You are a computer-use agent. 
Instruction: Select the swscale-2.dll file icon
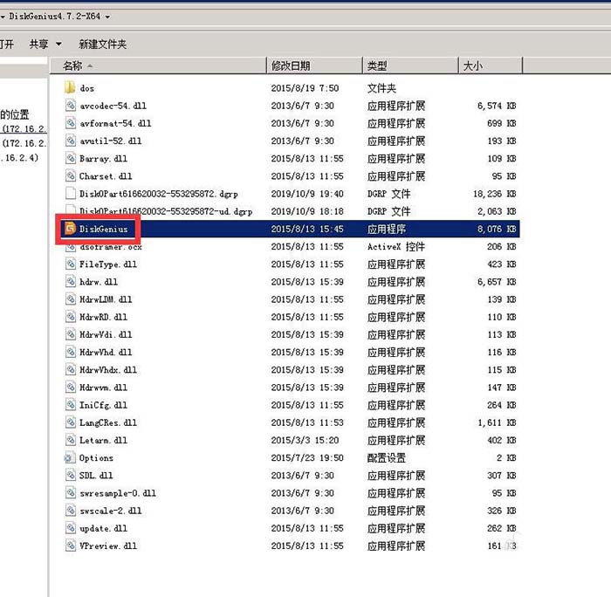pyautogui.click(x=70, y=510)
